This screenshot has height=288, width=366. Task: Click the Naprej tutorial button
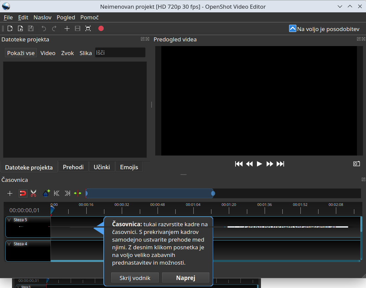pos(186,278)
